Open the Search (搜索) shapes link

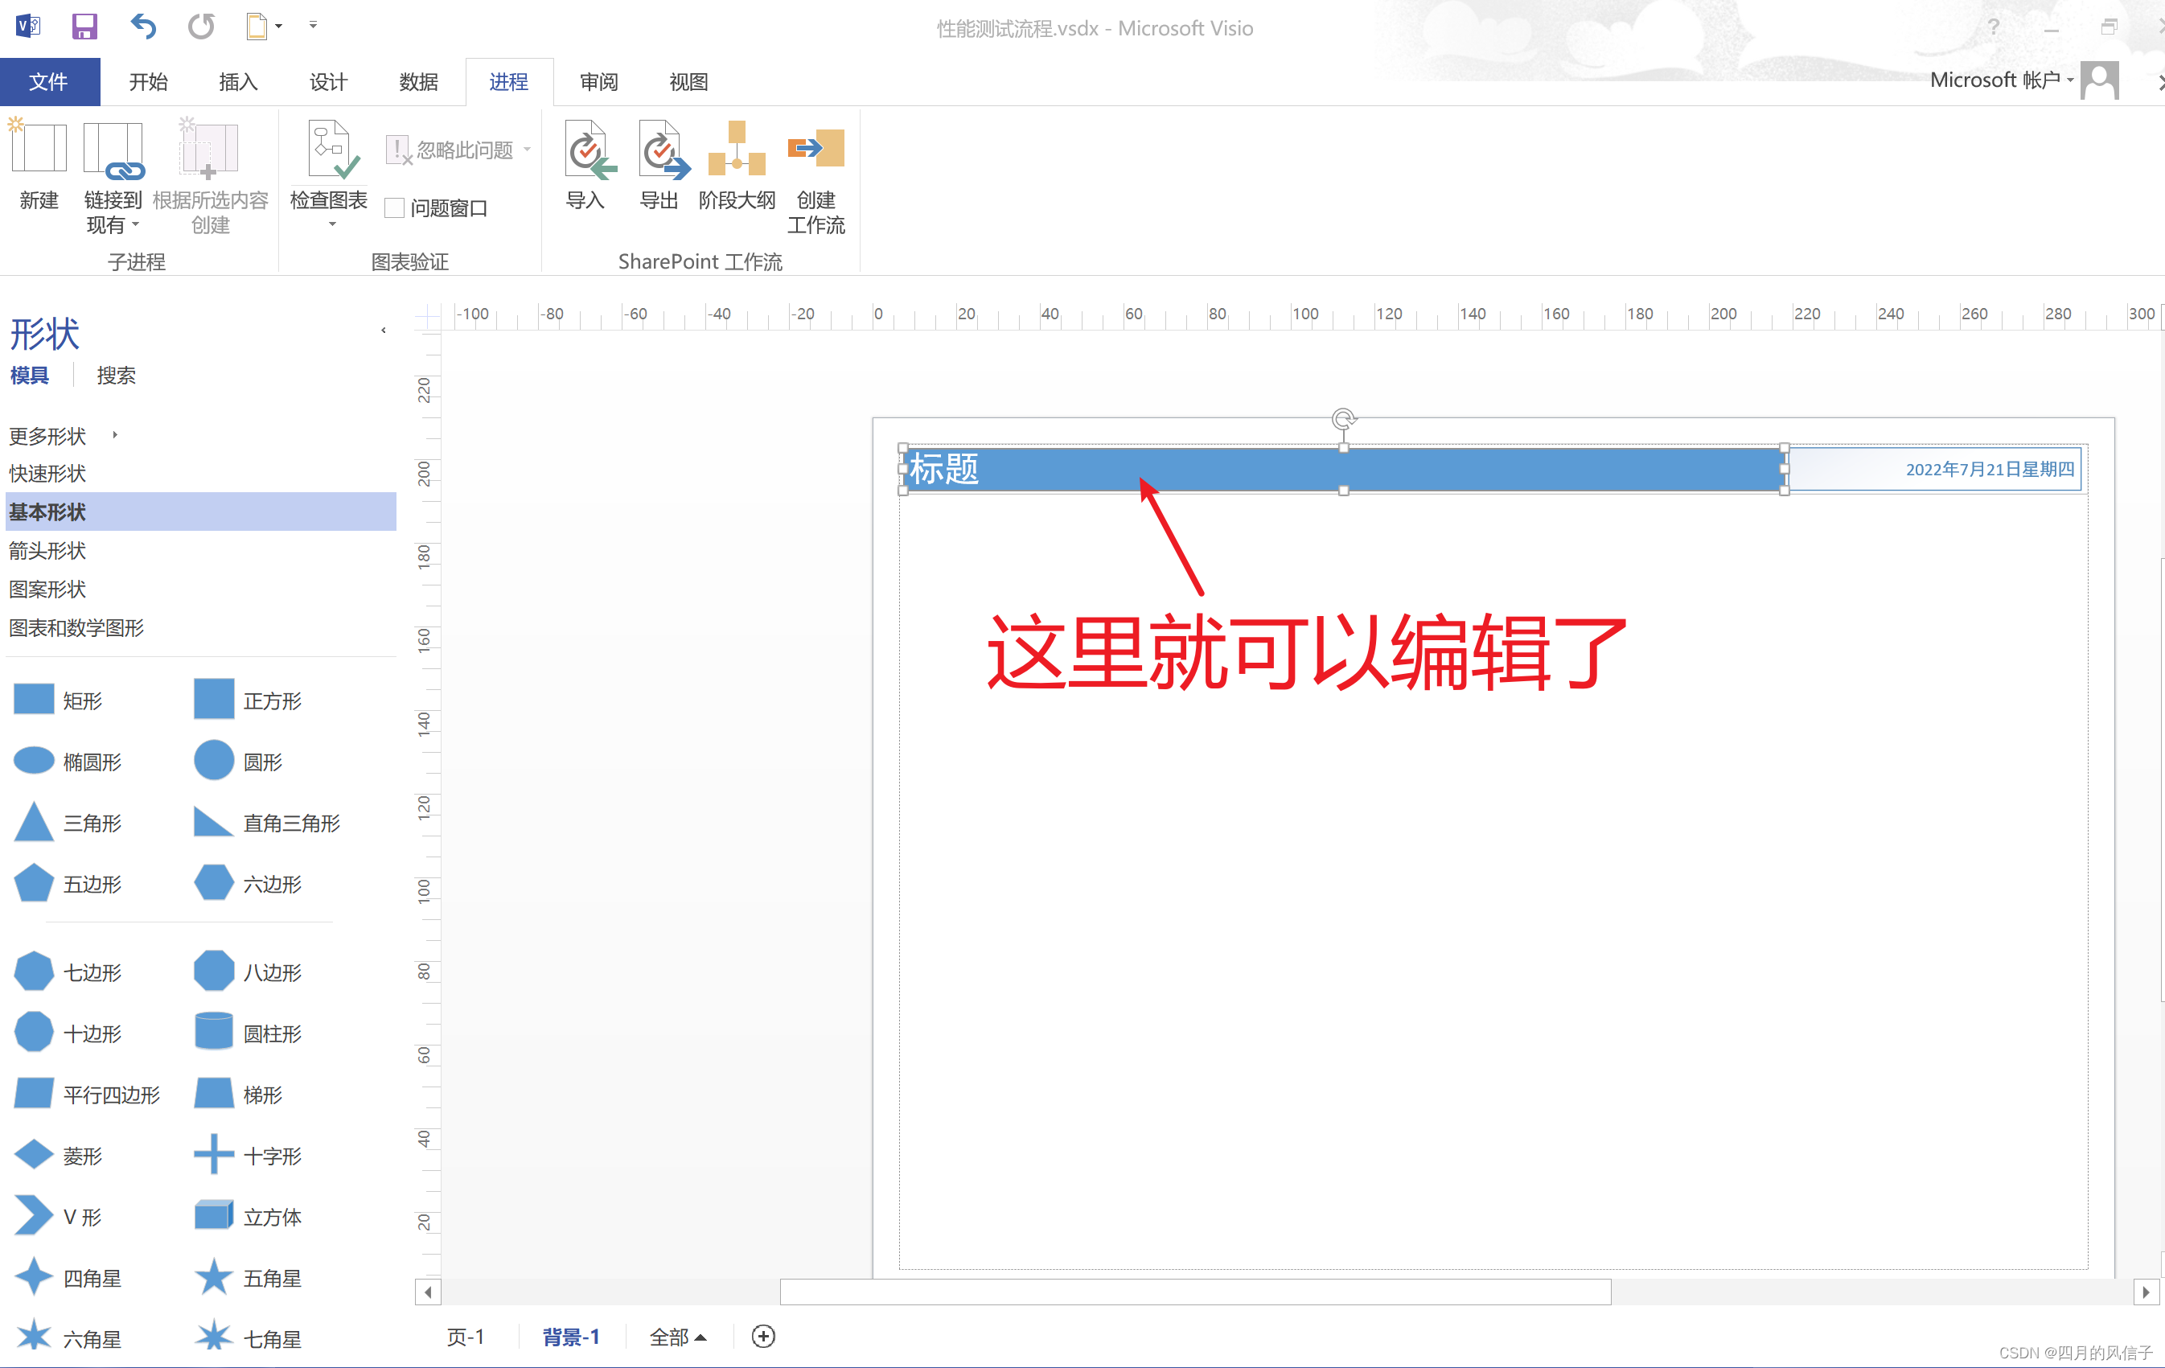(x=116, y=376)
